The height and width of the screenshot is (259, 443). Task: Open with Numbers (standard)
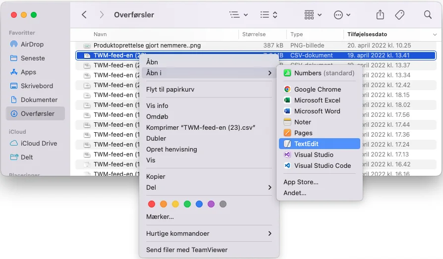[320, 73]
